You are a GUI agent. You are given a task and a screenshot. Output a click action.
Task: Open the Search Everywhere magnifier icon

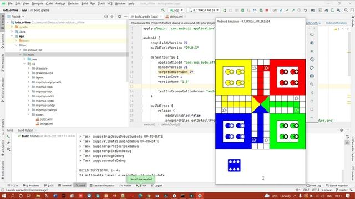pyautogui.click(x=346, y=10)
